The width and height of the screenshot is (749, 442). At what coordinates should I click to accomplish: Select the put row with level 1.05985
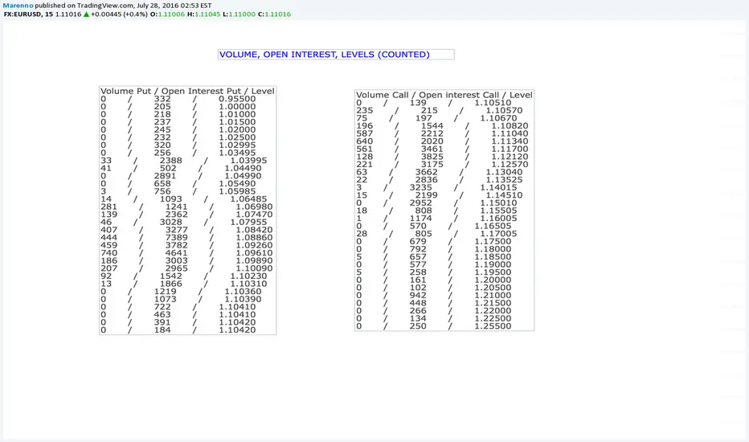pyautogui.click(x=178, y=191)
